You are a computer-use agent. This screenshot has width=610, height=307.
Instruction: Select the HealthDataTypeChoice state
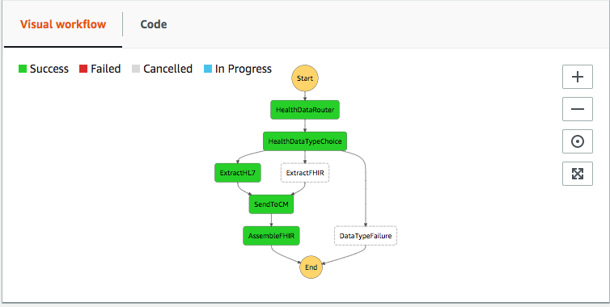pyautogui.click(x=305, y=141)
